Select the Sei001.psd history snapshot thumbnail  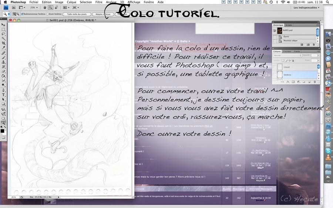pos(280,31)
